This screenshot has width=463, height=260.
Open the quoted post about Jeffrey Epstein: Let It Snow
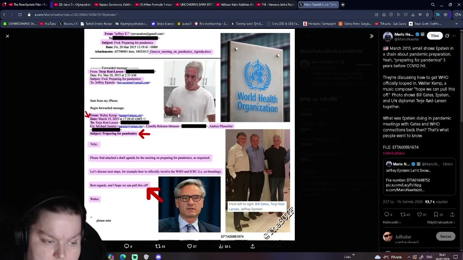click(x=419, y=177)
